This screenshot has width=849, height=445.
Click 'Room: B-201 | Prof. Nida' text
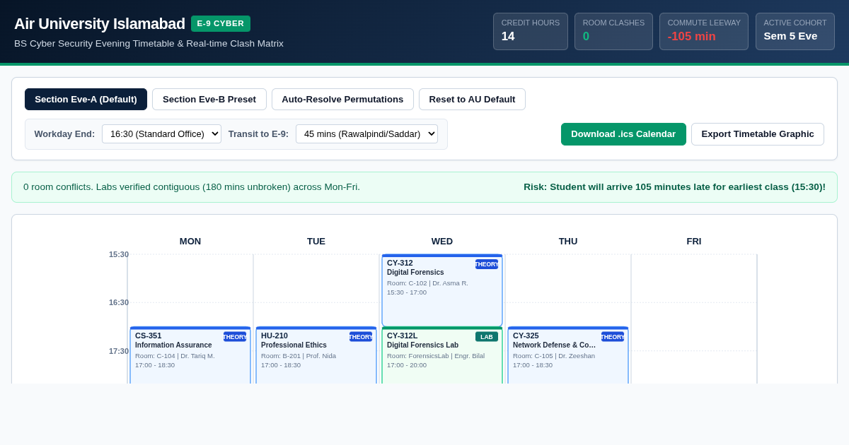299,356
